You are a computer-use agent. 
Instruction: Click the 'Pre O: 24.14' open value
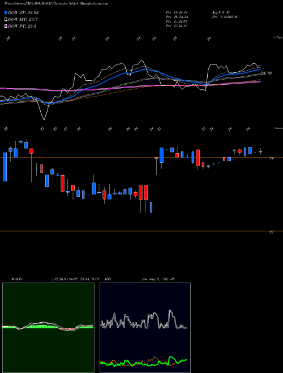(177, 12)
